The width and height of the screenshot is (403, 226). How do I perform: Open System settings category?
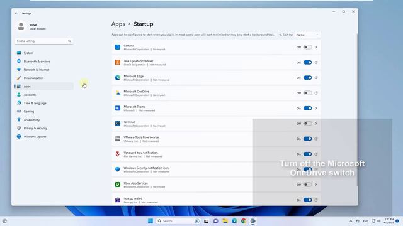[44, 53]
